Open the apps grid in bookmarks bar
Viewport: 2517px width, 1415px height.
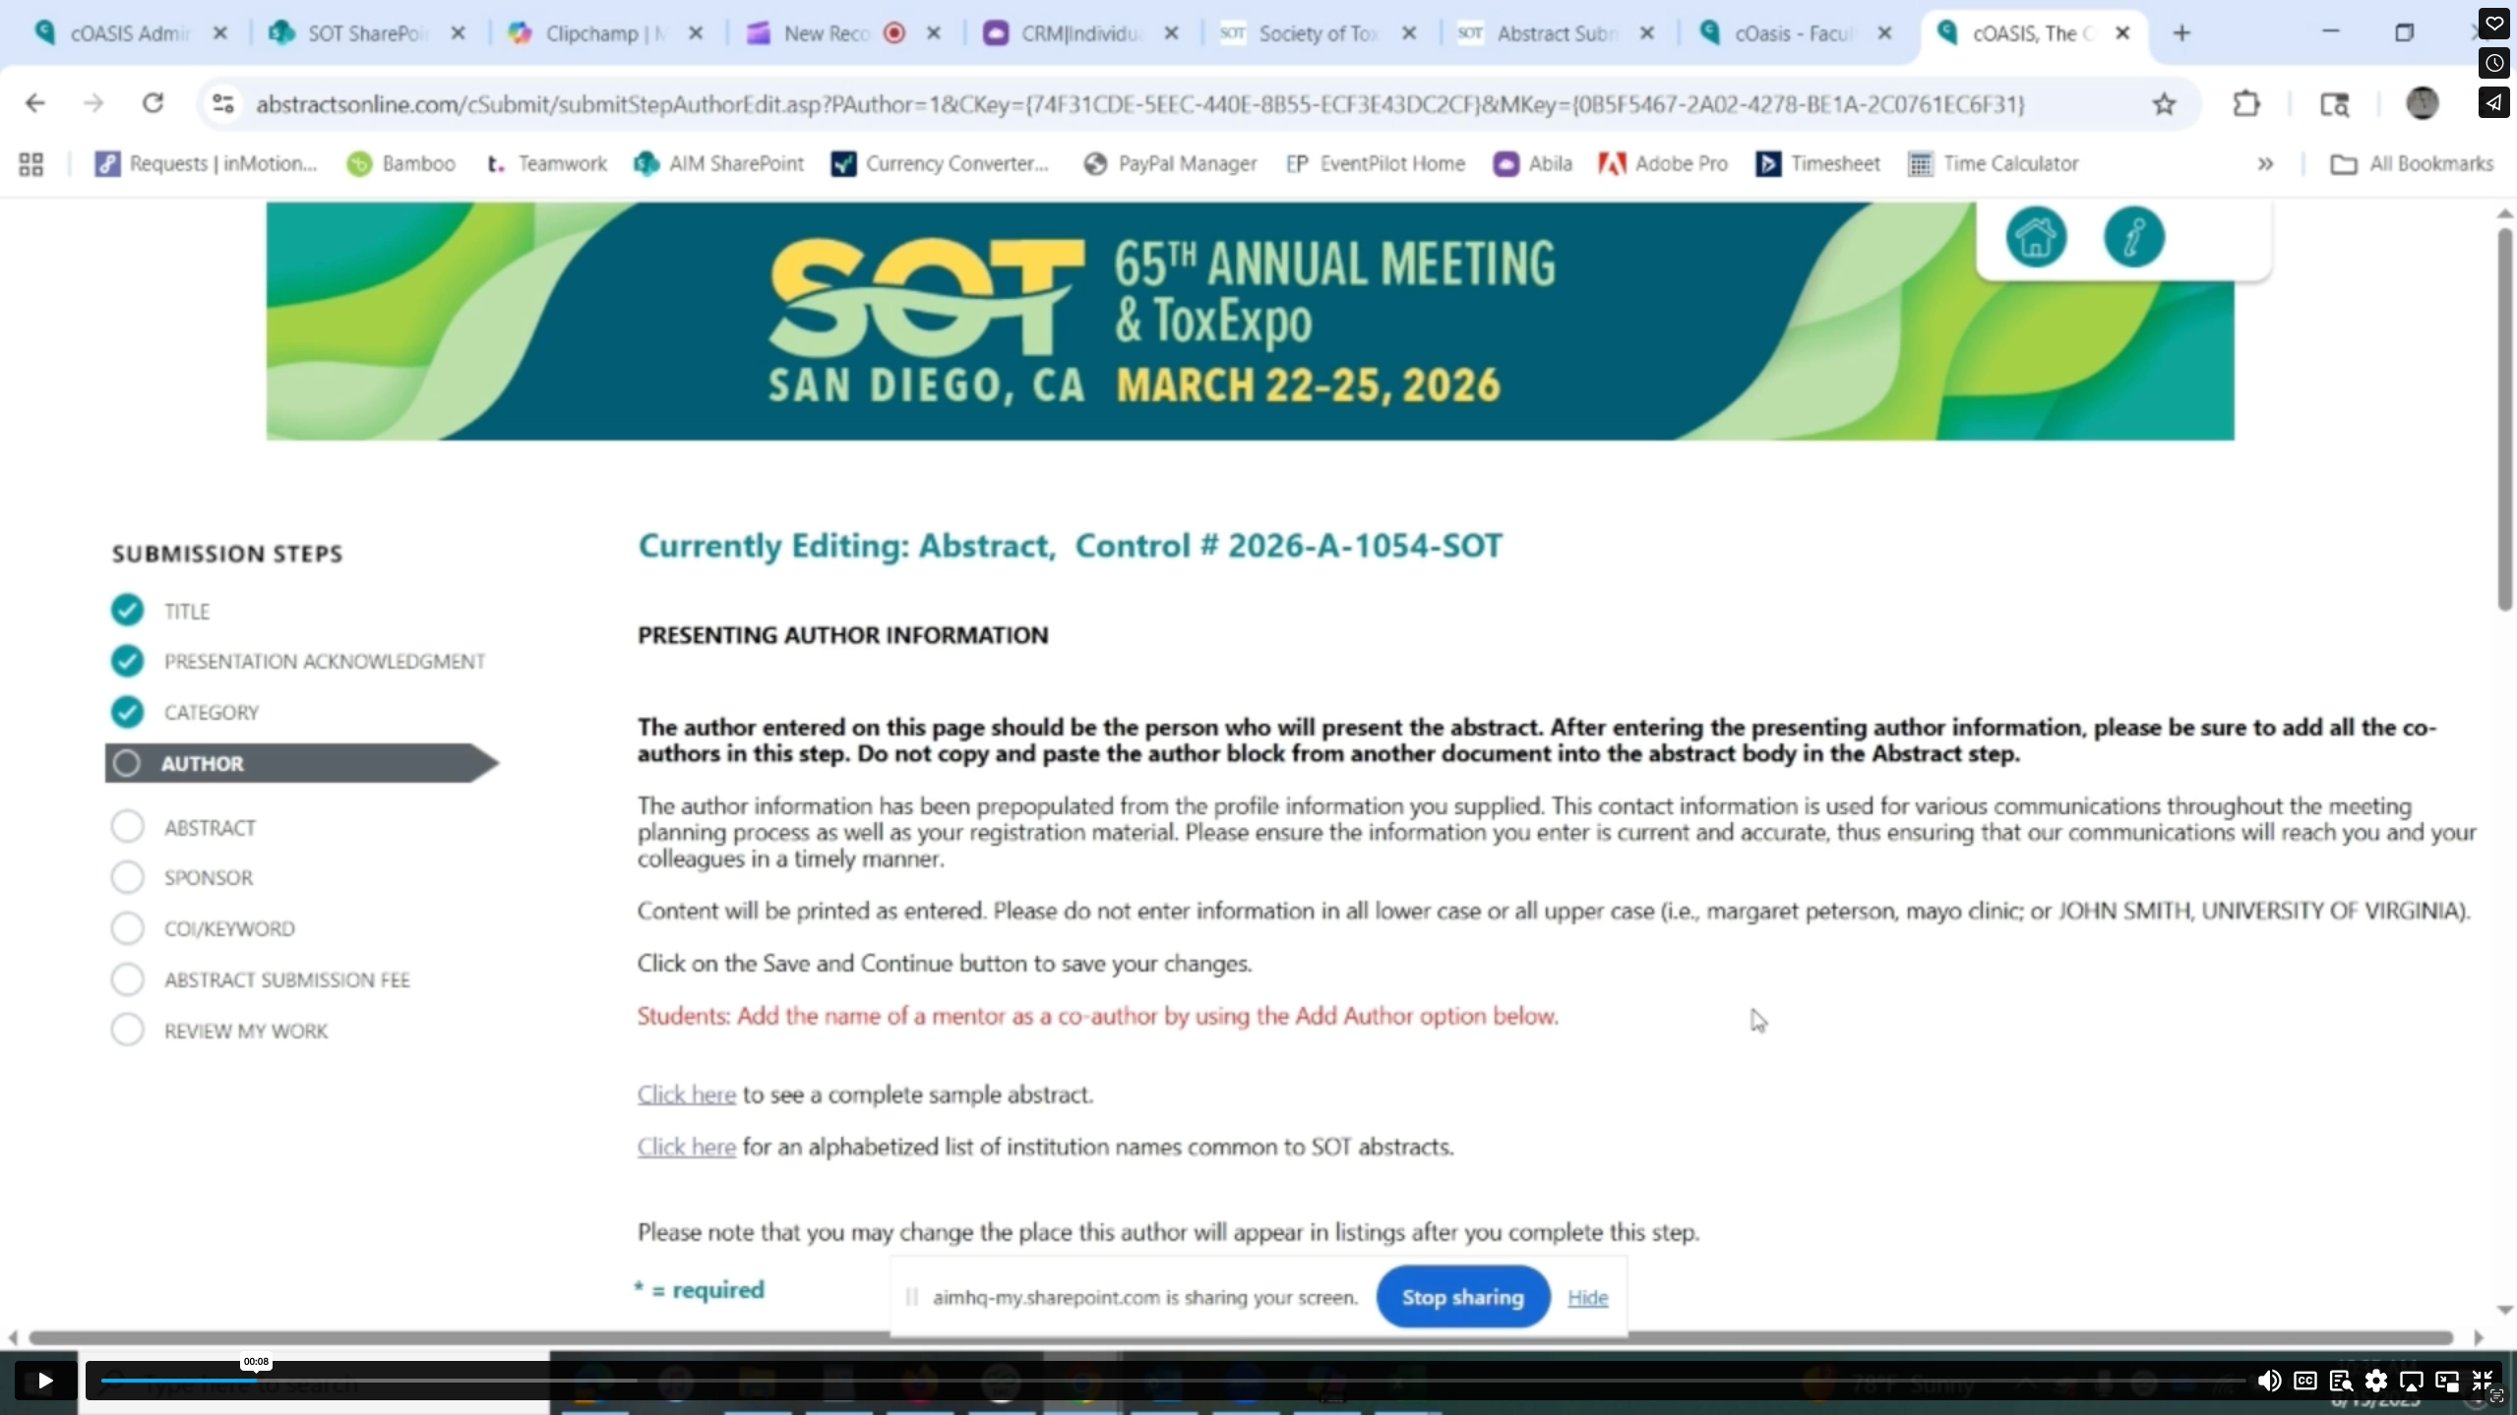(x=31, y=164)
